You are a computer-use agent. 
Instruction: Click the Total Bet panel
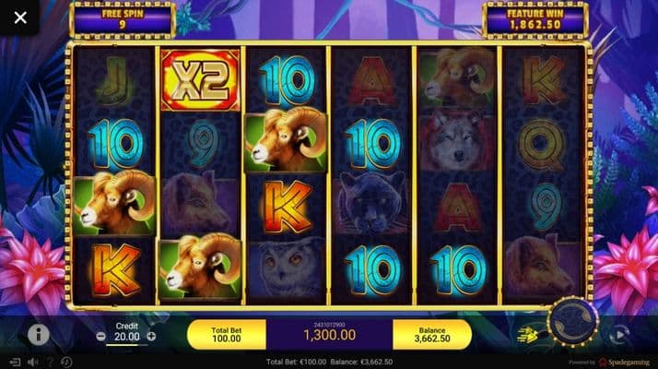pyautogui.click(x=227, y=335)
